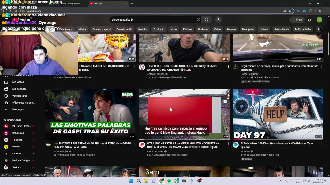Open options menu for DodgeCam Chile video
The width and height of the screenshot is (330, 185).
(x=322, y=66)
